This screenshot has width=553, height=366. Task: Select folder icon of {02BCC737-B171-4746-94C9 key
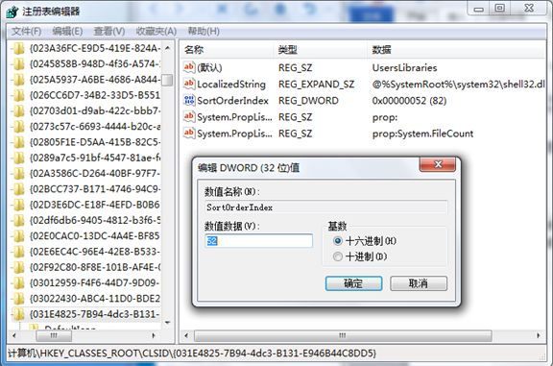click(x=18, y=189)
